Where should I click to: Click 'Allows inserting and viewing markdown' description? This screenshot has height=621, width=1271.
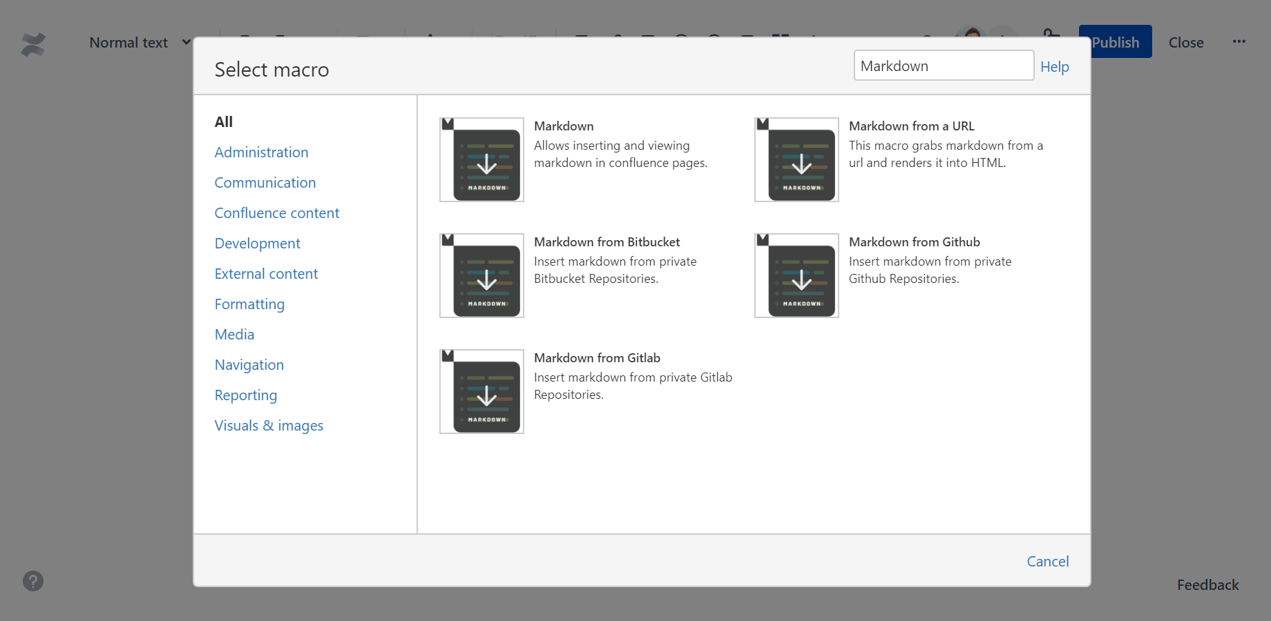coord(620,155)
